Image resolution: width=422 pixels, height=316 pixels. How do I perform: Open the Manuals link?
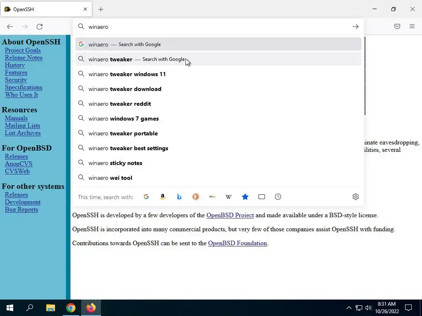pos(16,118)
